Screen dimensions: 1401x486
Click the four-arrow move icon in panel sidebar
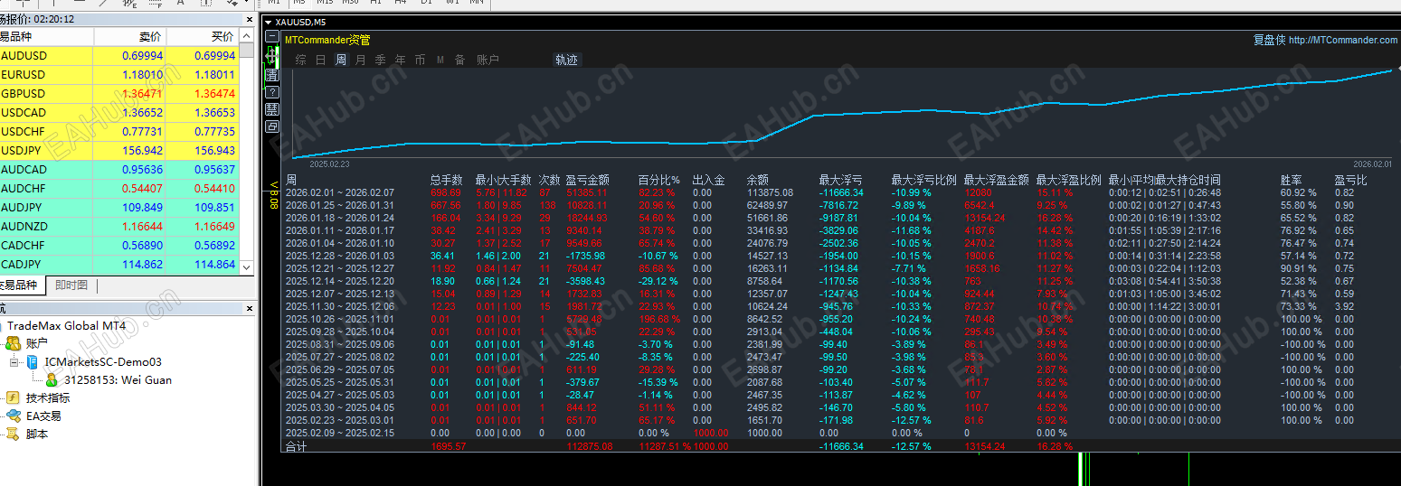[x=272, y=57]
